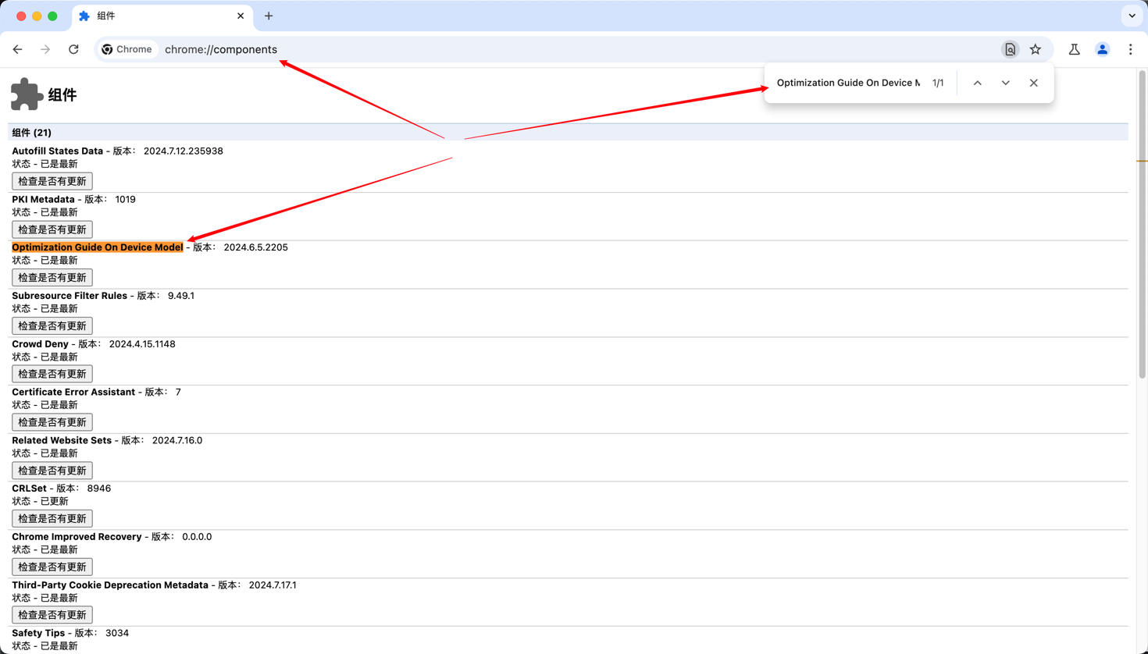
Task: Click the Chrome Improved Recovery name
Action: (x=77, y=537)
